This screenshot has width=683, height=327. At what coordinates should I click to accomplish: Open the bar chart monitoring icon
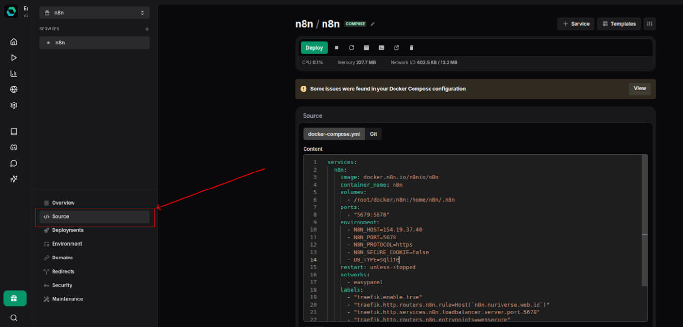(14, 74)
